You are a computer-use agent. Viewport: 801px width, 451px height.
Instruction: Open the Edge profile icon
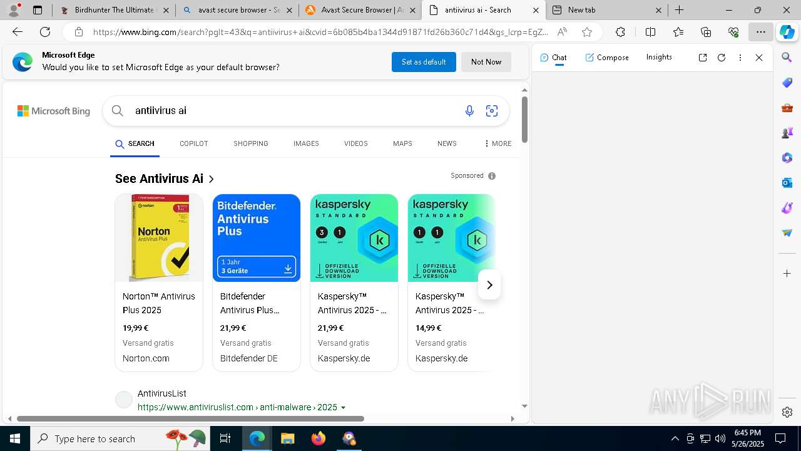tap(14, 10)
